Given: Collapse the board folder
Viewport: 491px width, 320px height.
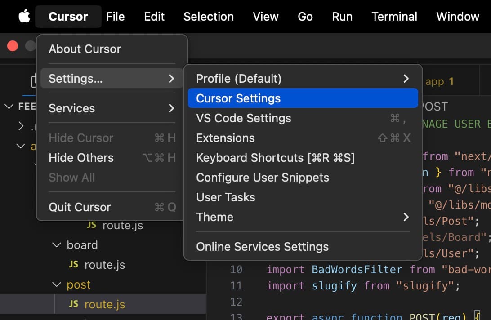Looking at the screenshot, I should 56,245.
